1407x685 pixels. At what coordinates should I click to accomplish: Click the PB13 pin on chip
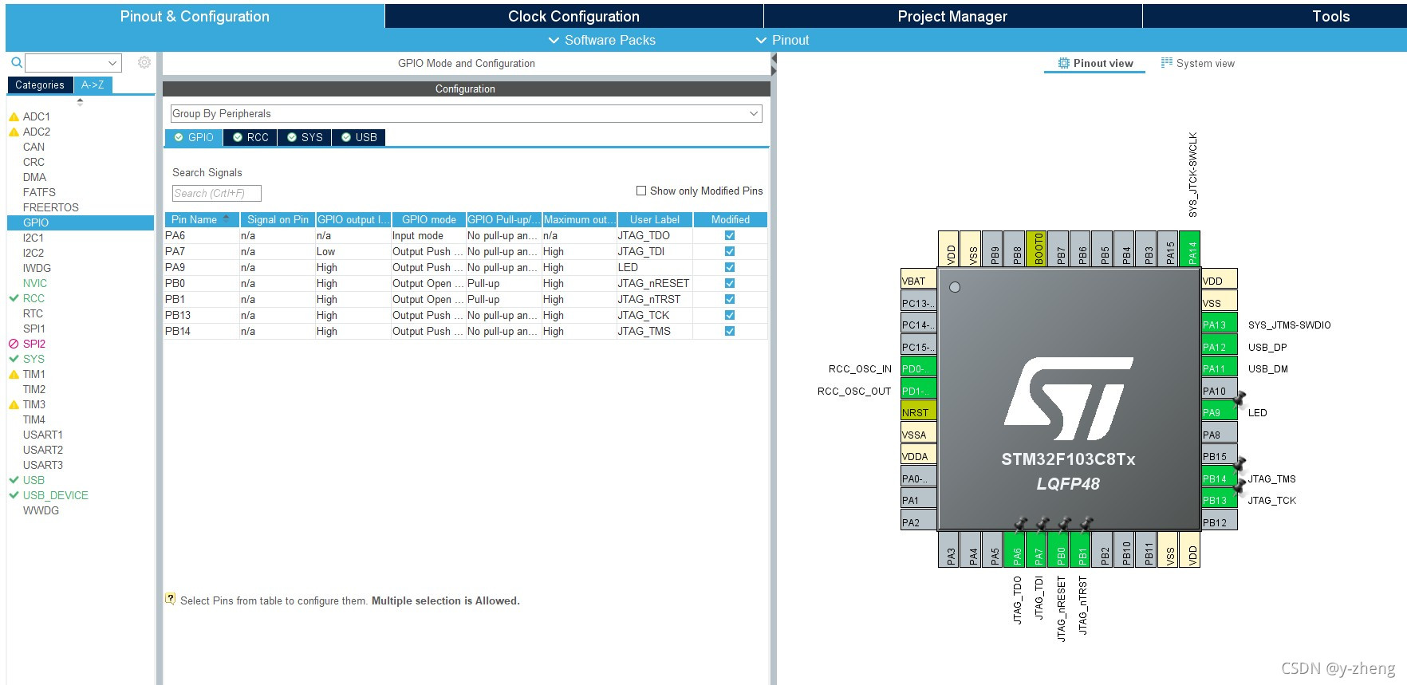pyautogui.click(x=1219, y=500)
